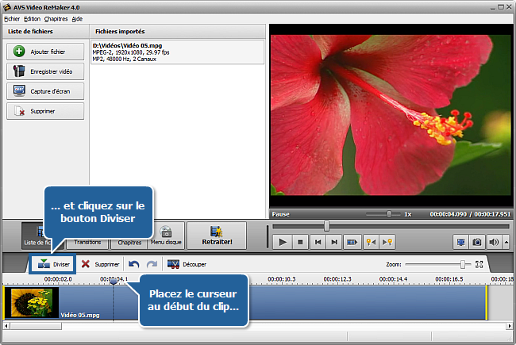This screenshot has width=516, height=345.
Task: Step to the previous frame
Action: pos(318,242)
